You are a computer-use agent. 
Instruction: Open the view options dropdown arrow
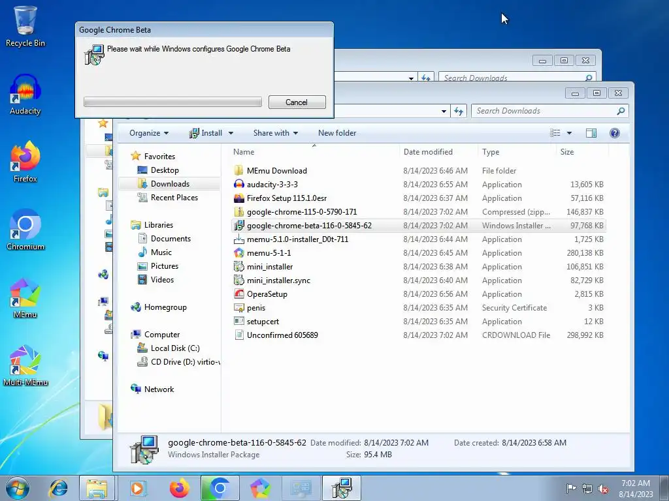click(x=569, y=133)
